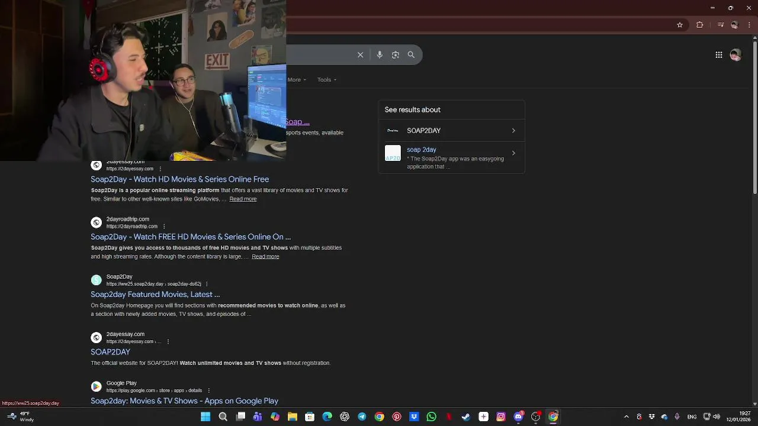Open 'Soap2Day - Watch HD Movies & Series Online Free'
Screen dimensions: 758x426
pyautogui.click(x=179, y=179)
